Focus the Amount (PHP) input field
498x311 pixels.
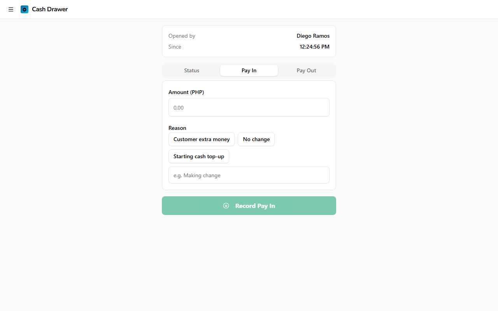(249, 107)
